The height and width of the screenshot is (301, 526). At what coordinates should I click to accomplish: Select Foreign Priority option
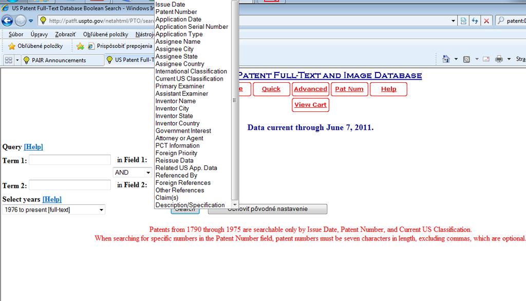[176, 153]
